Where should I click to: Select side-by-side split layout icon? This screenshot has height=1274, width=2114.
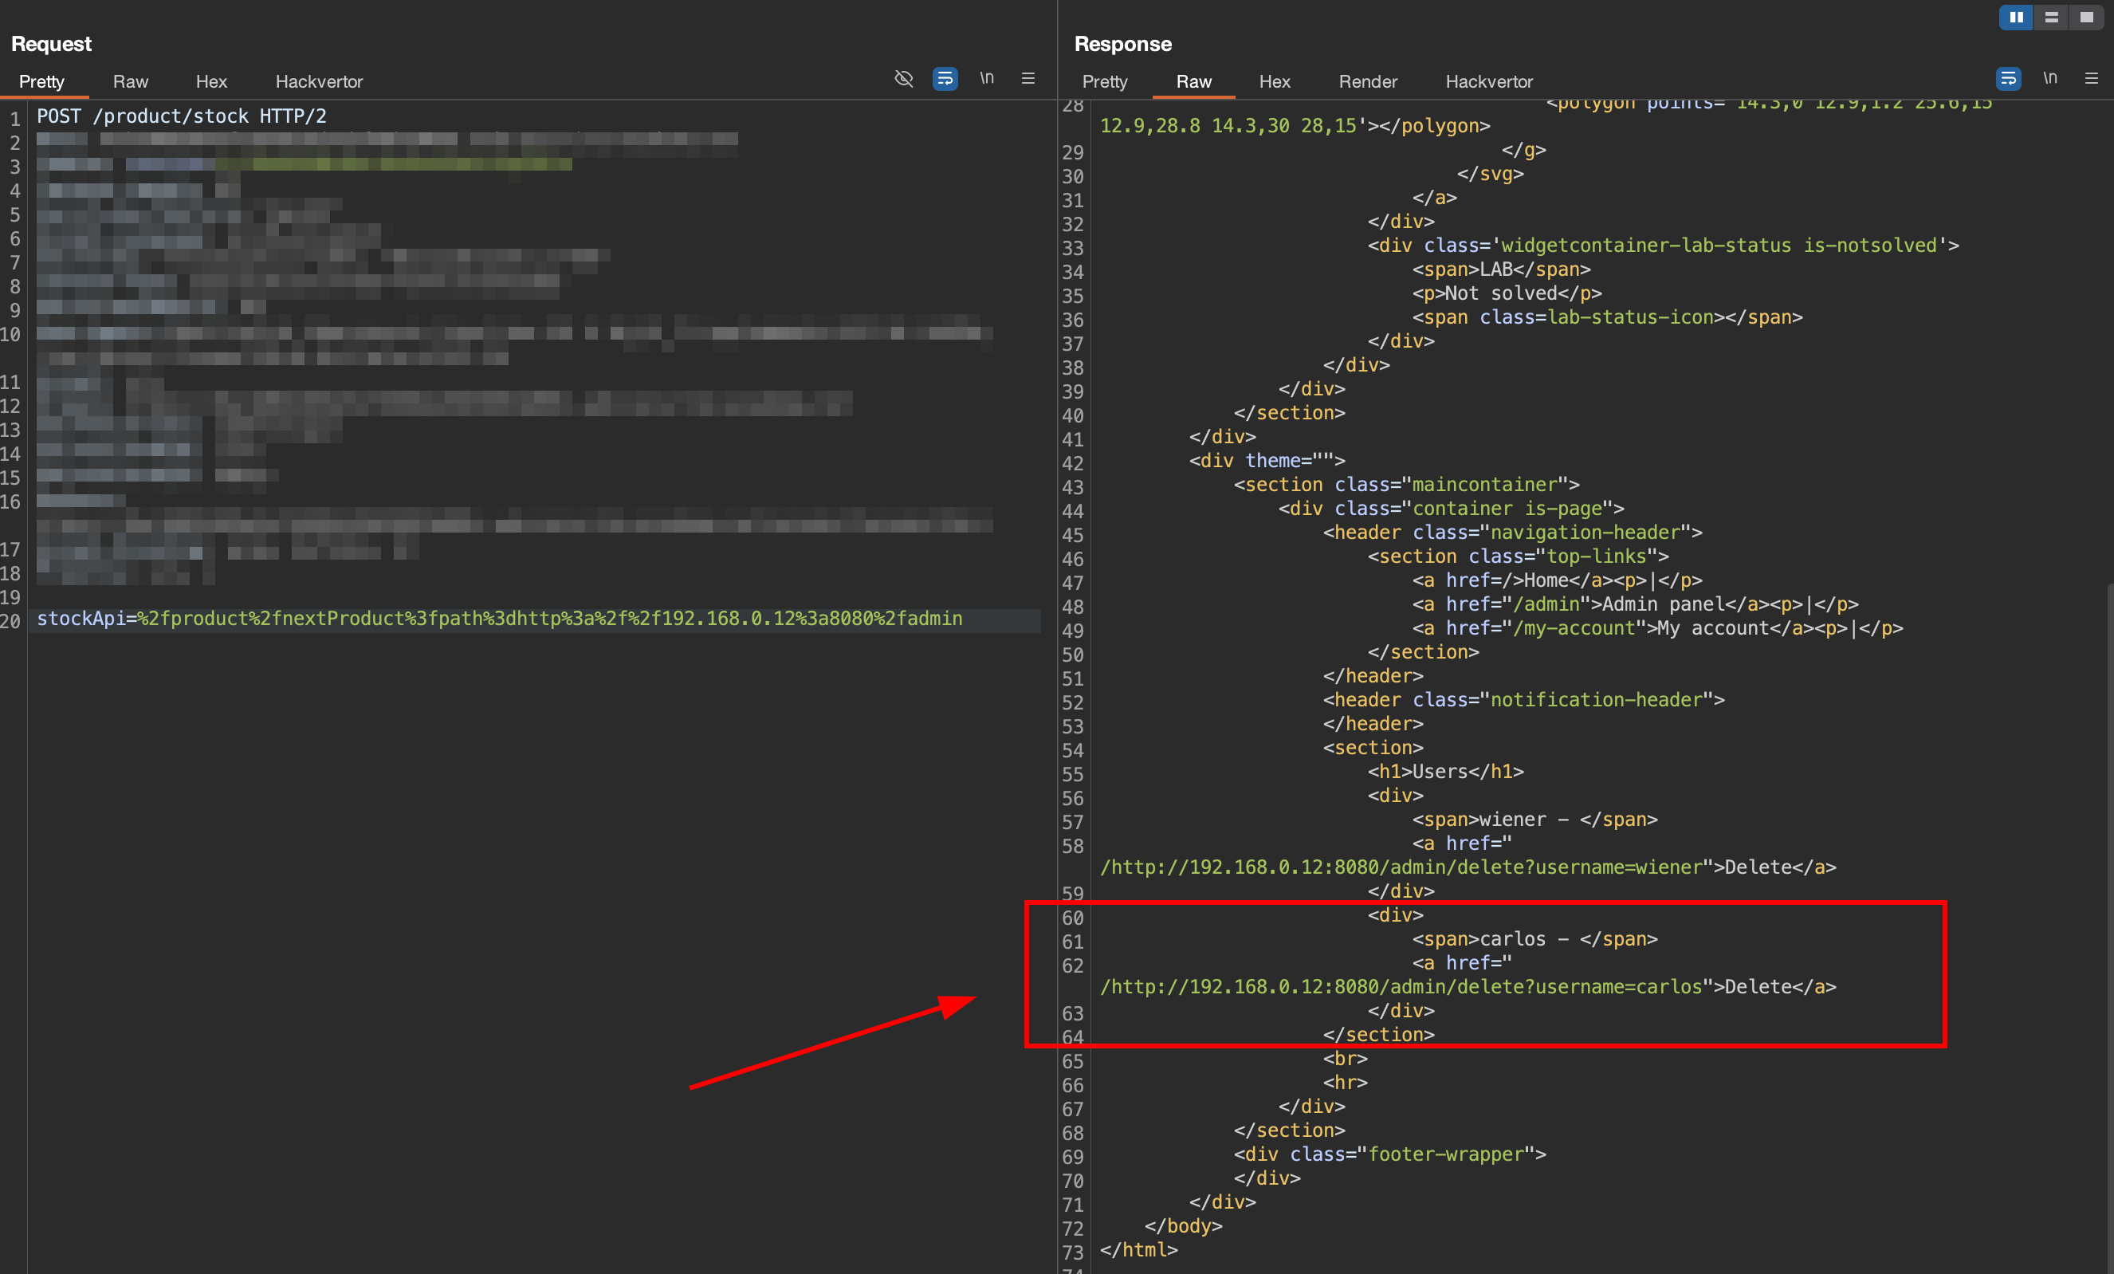click(2015, 18)
